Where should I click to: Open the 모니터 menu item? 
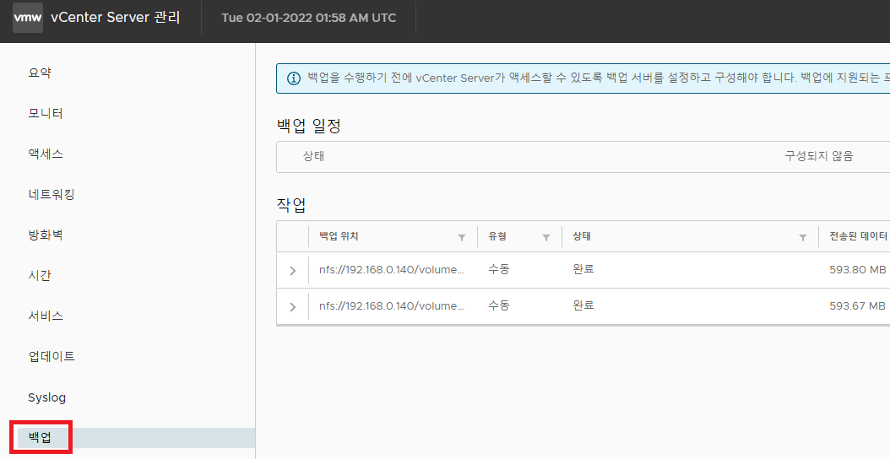(46, 113)
